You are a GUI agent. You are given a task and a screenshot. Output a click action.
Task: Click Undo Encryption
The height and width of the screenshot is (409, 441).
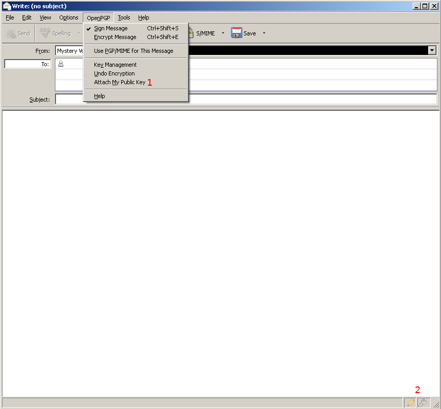coord(114,73)
